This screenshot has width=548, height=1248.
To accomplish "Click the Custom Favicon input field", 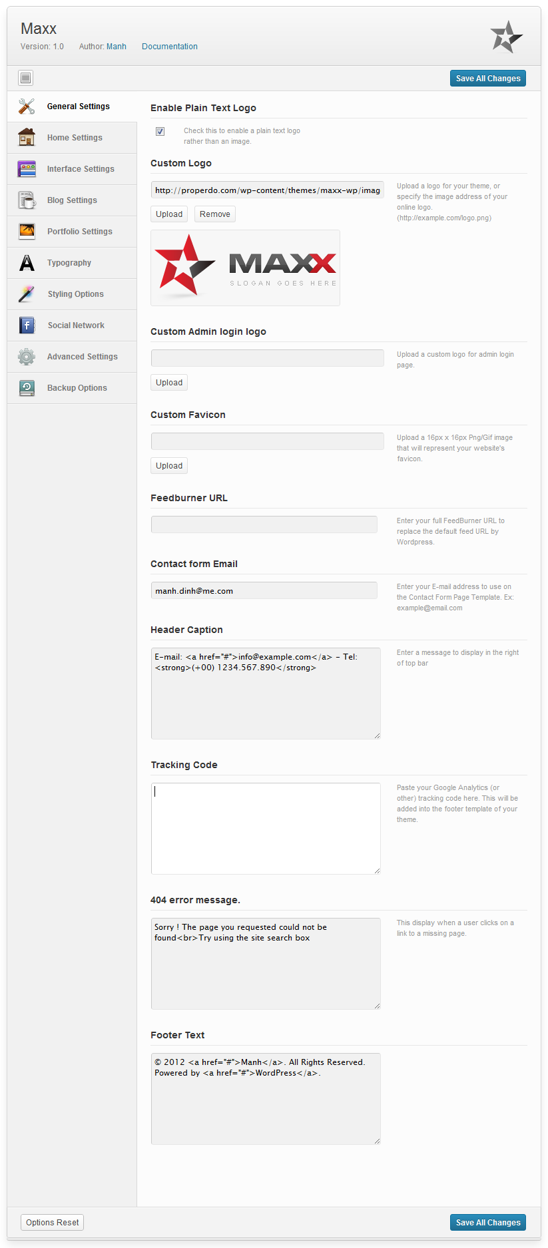I will (x=268, y=441).
